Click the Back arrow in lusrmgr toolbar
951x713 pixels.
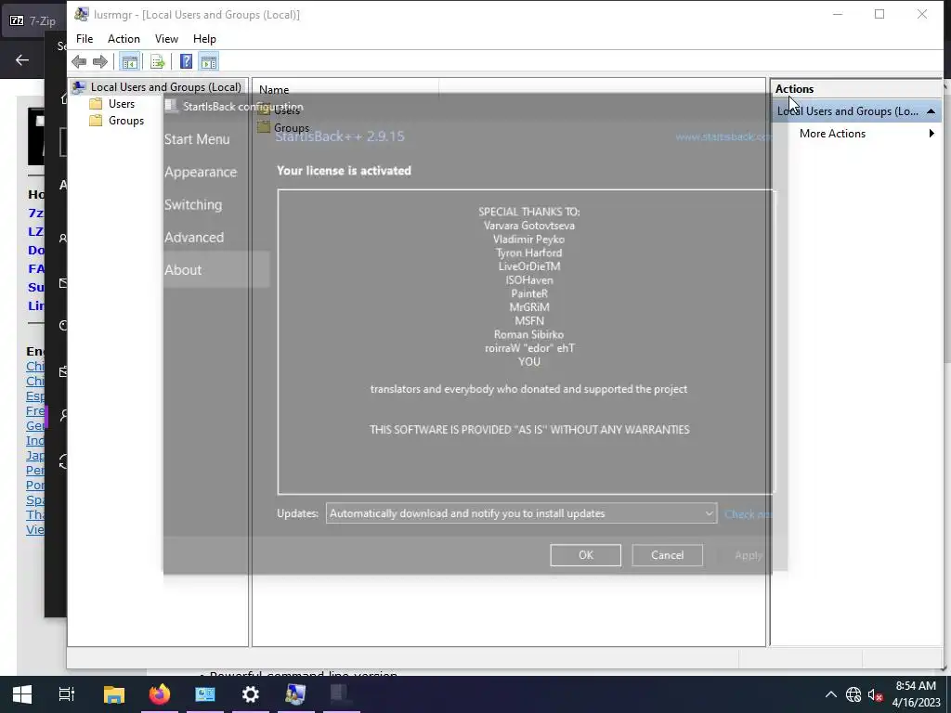tap(79, 61)
